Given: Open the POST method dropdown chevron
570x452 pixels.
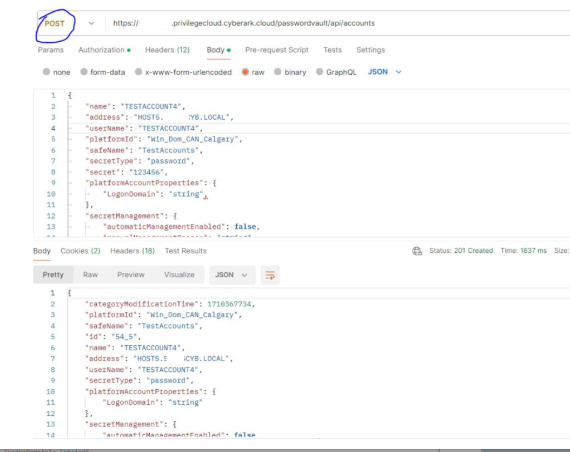Looking at the screenshot, I should point(91,23).
